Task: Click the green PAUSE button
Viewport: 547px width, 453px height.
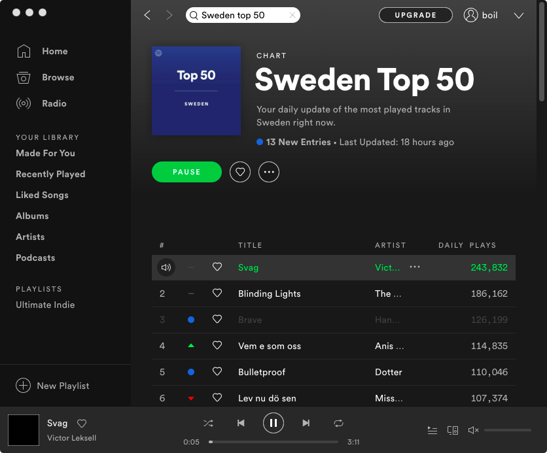Action: click(x=186, y=172)
